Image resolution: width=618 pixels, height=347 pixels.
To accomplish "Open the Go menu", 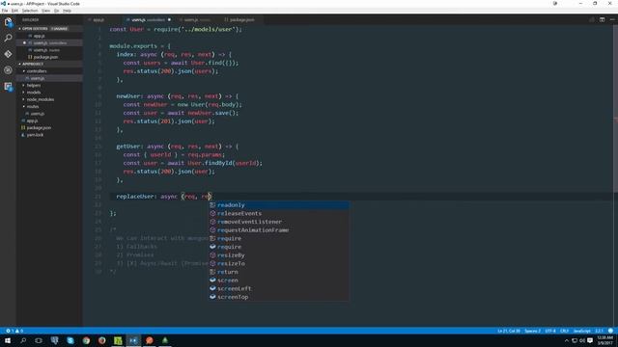I will click(x=56, y=11).
